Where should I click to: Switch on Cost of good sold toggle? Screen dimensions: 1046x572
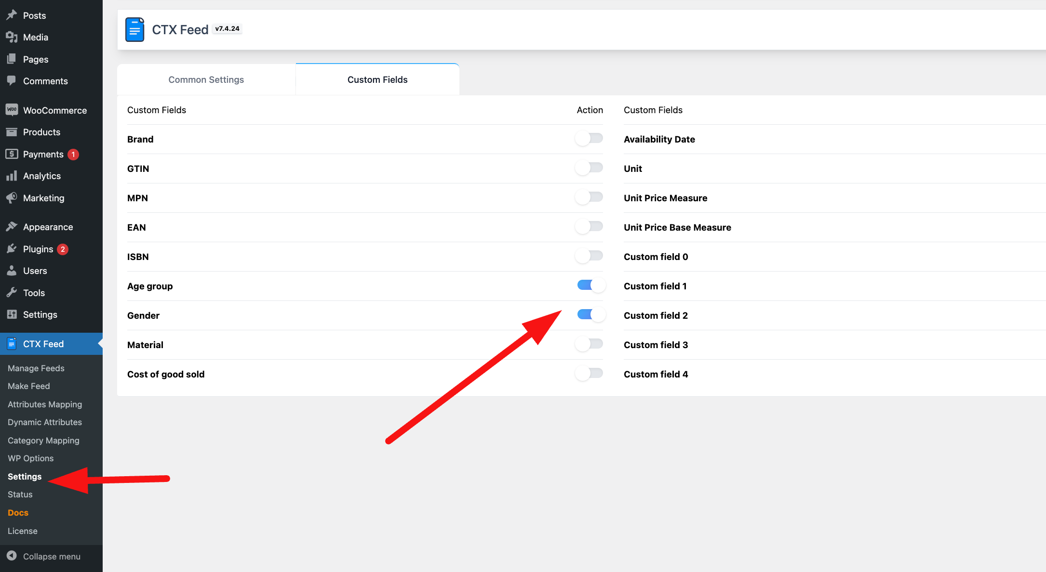(x=589, y=374)
